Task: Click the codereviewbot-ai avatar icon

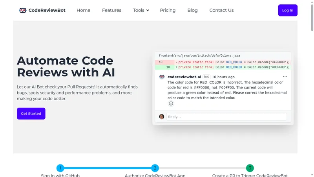Action: coord(162,77)
